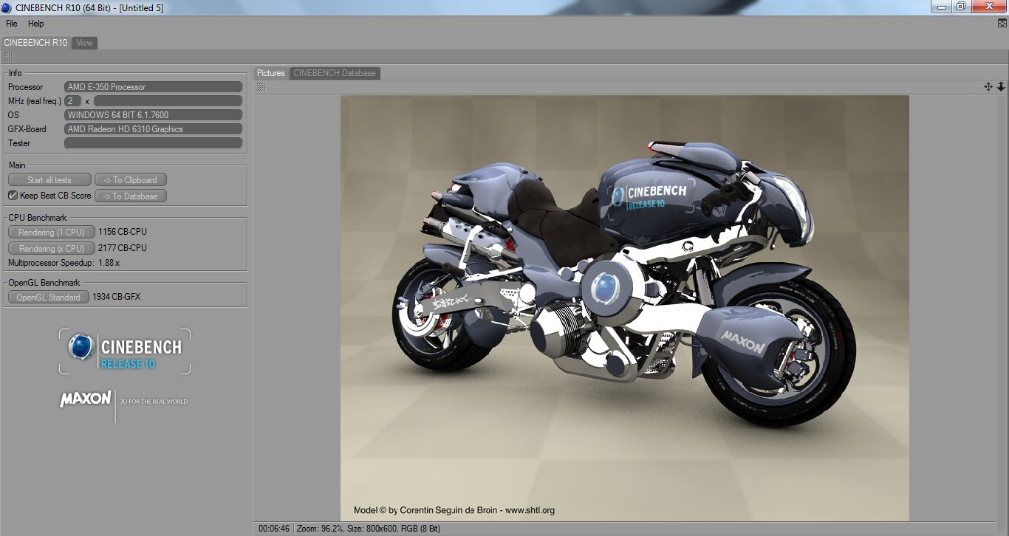Click the 1156 CB-CPU score
This screenshot has height=536, width=1009.
pos(123,232)
